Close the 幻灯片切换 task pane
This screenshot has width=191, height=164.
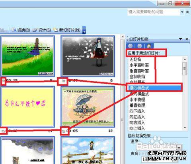[x=187, y=39]
